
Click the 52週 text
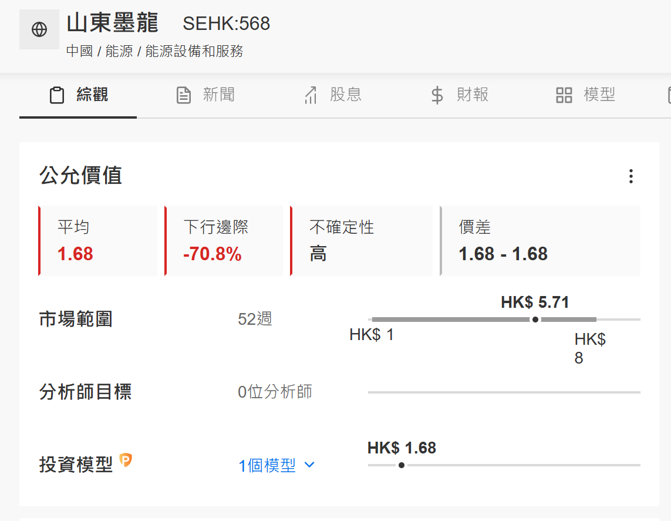pos(255,320)
